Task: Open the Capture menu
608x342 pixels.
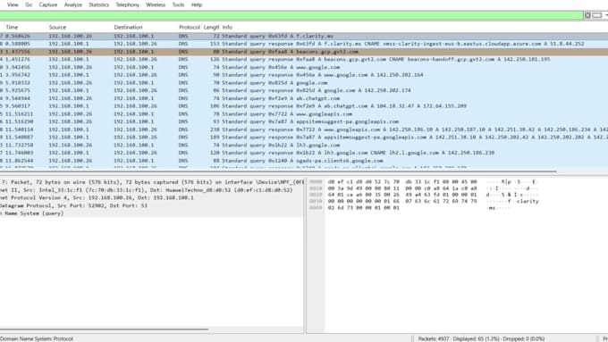Action: tap(48, 4)
